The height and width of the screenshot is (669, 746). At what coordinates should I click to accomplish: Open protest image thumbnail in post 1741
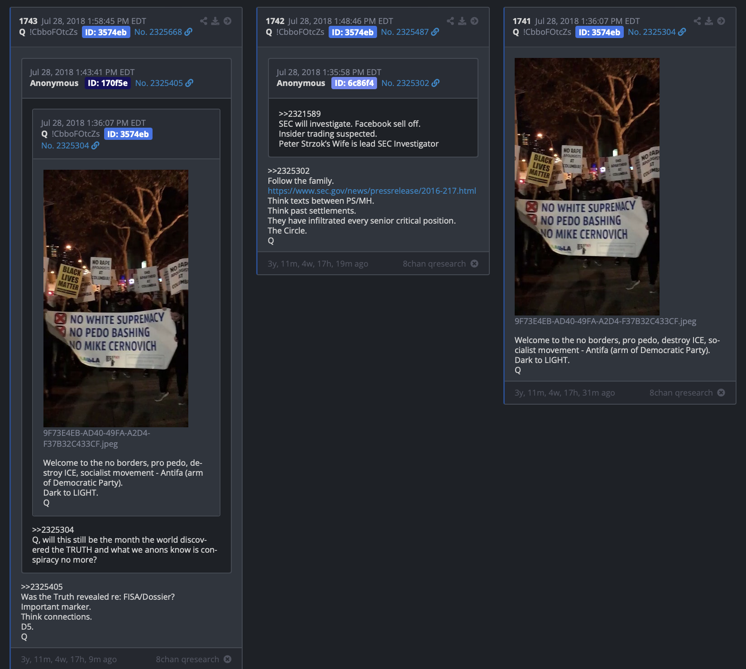(587, 186)
